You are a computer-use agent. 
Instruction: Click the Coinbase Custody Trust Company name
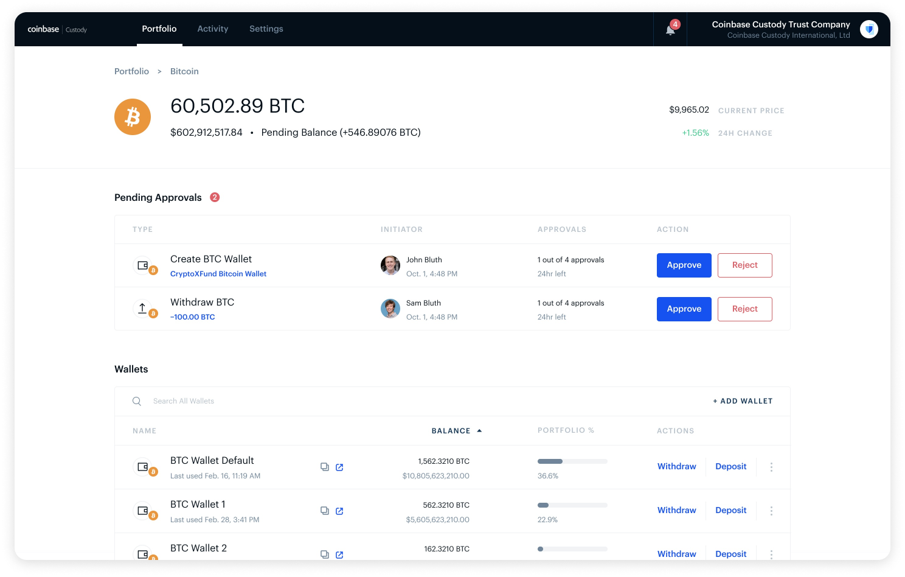click(781, 24)
